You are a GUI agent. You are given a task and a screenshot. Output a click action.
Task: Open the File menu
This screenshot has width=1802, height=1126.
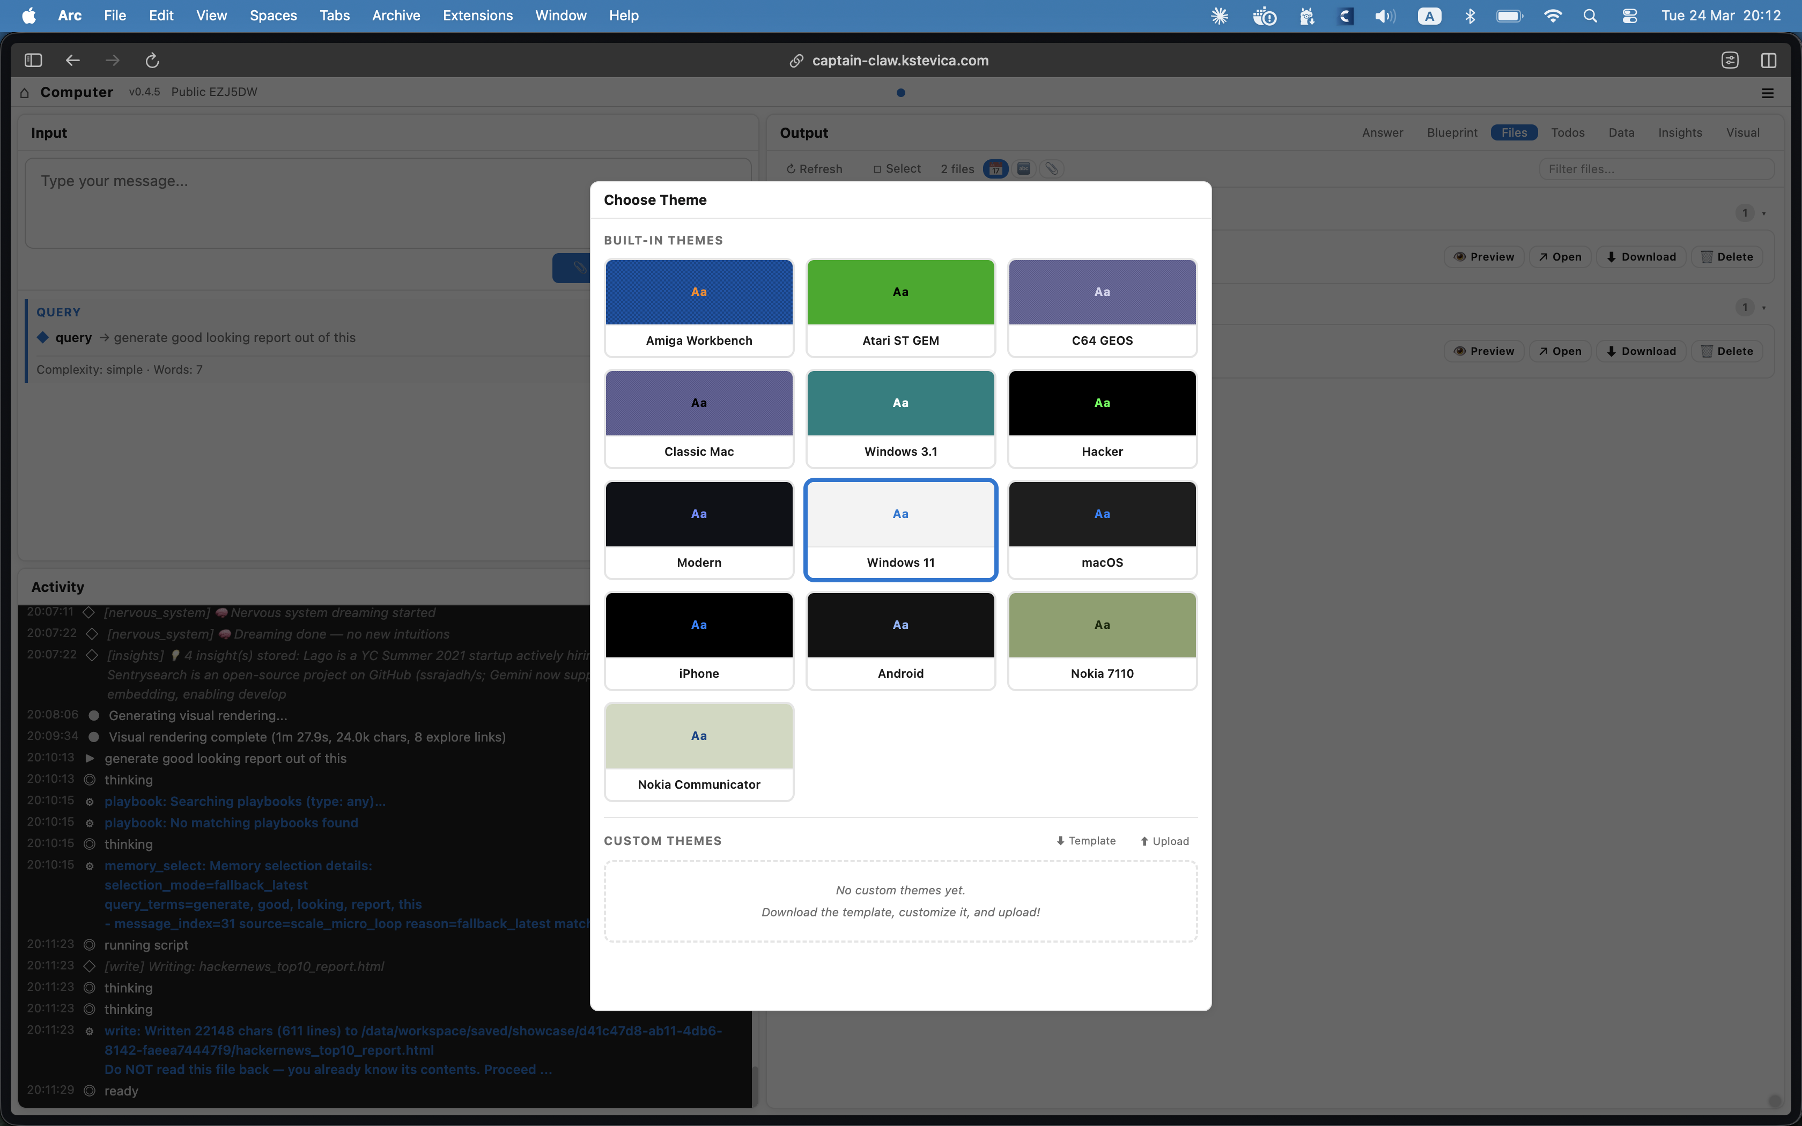click(x=115, y=16)
